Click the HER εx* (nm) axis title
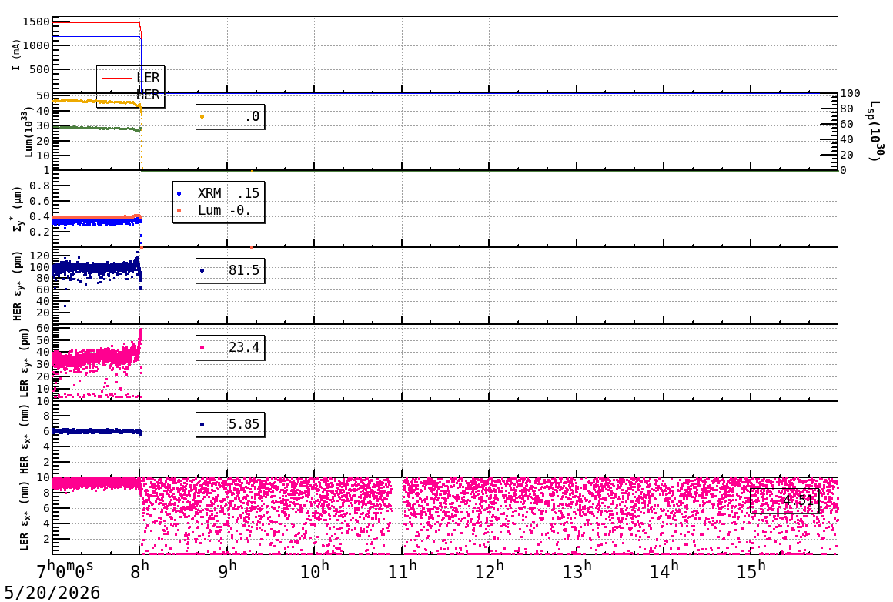The height and width of the screenshot is (602, 893). (24, 439)
